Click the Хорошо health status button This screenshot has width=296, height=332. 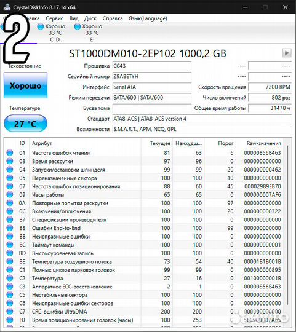[25, 85]
